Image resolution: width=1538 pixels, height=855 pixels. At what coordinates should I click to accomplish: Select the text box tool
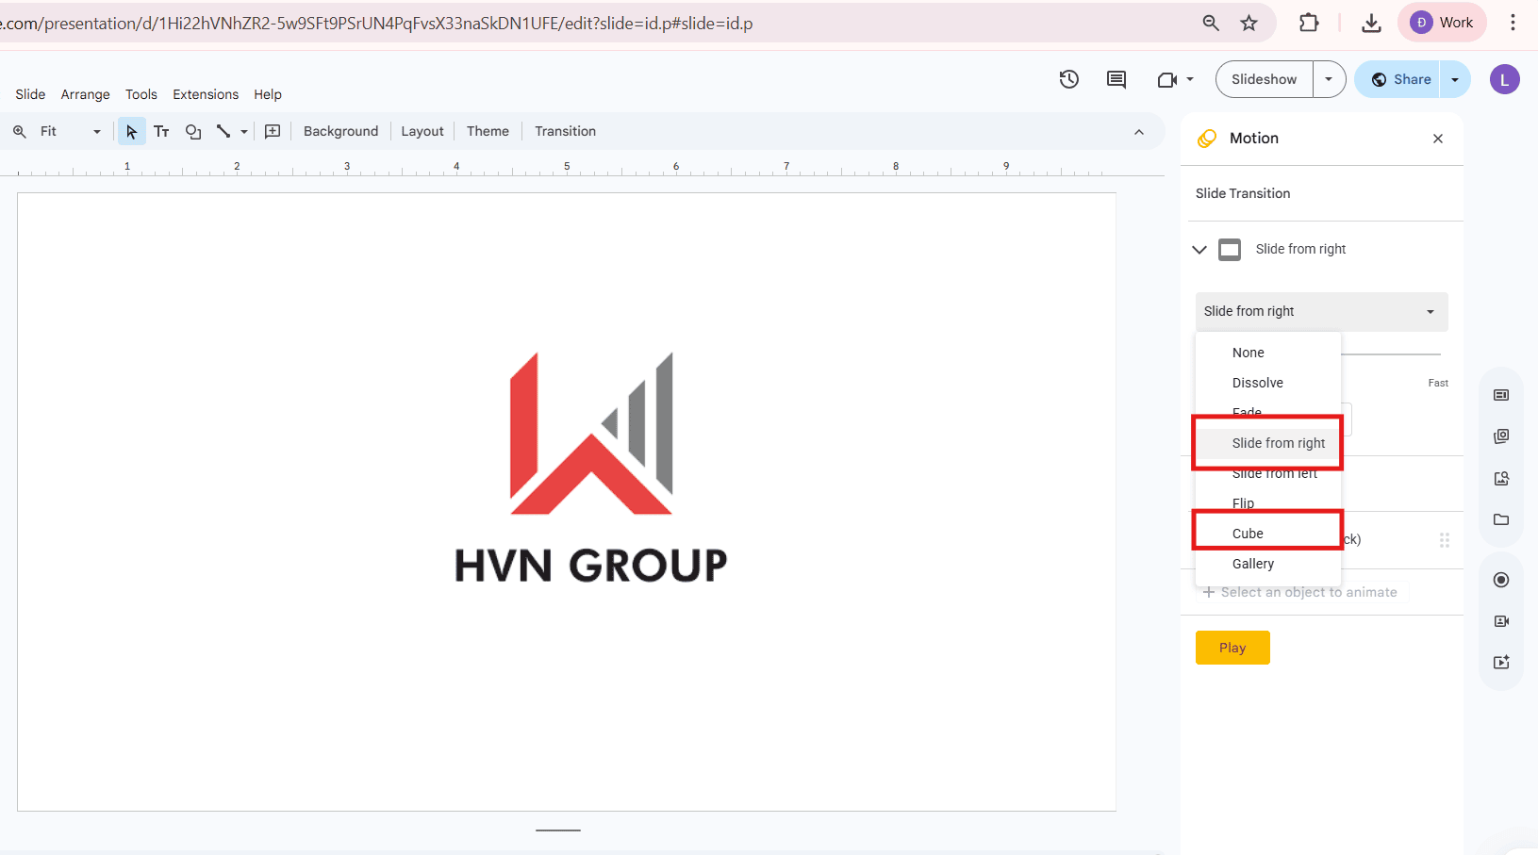tap(161, 131)
